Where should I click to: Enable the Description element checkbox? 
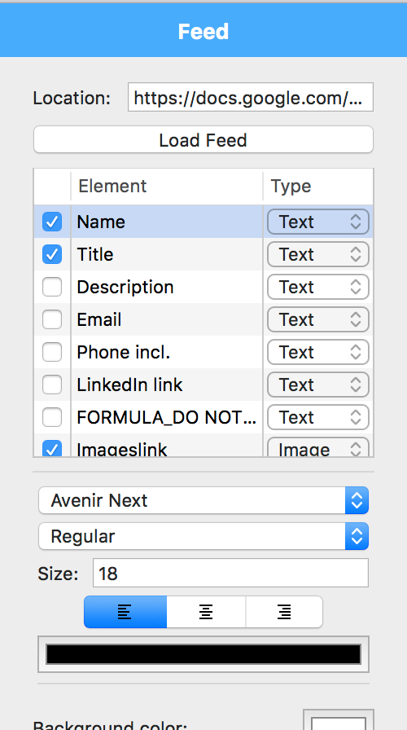tap(52, 287)
